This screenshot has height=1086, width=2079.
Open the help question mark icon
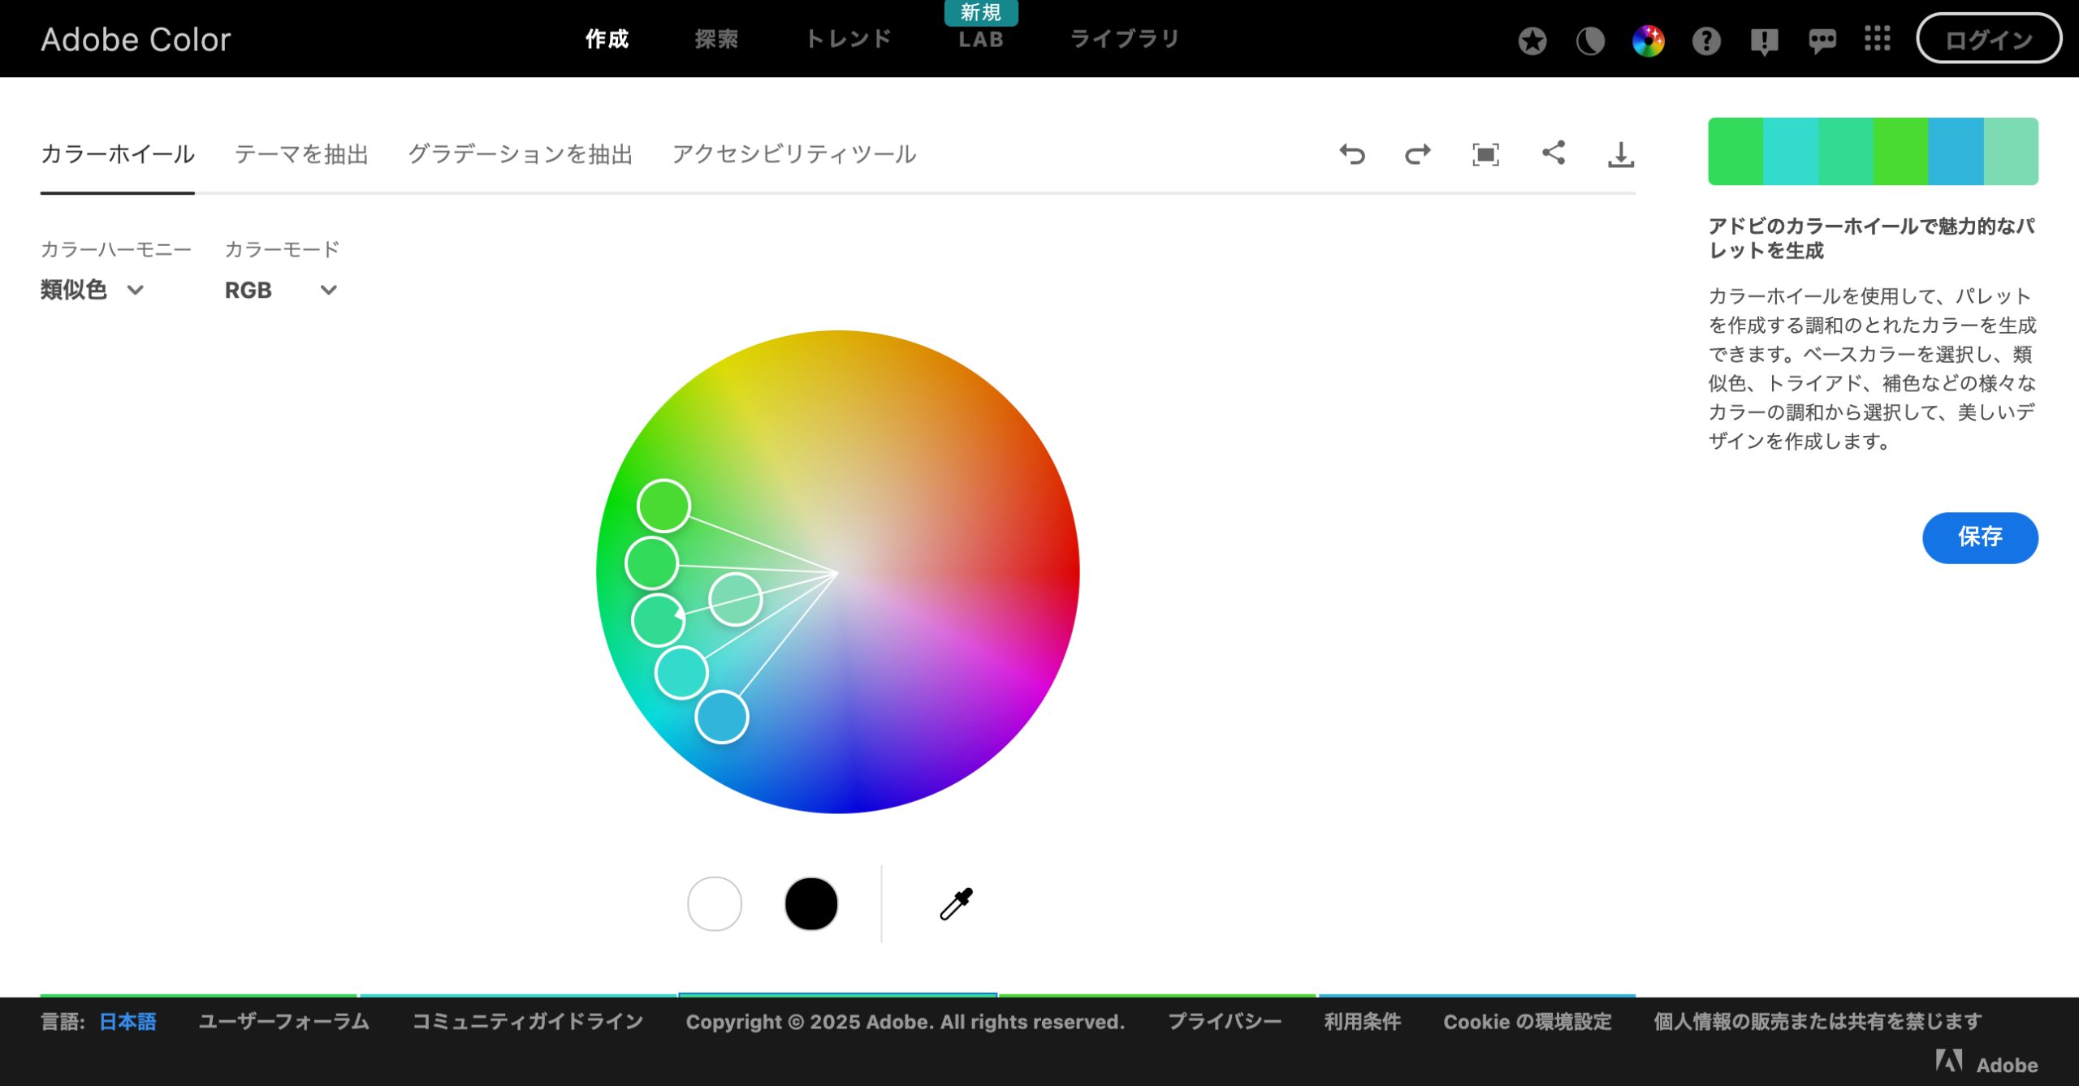point(1706,41)
